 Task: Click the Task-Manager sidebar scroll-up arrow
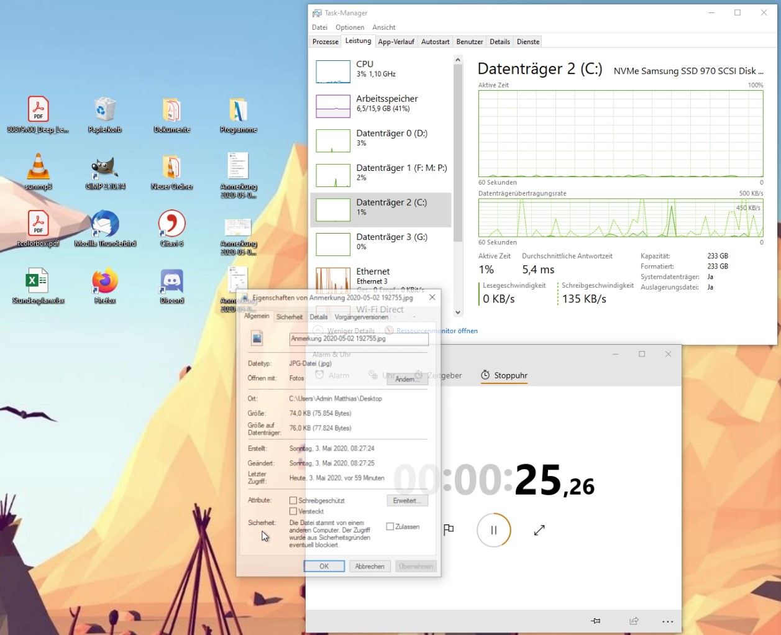click(x=458, y=60)
